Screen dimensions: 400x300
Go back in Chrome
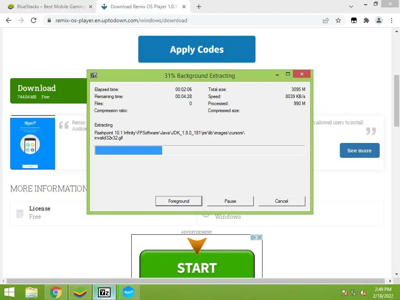click(x=9, y=20)
